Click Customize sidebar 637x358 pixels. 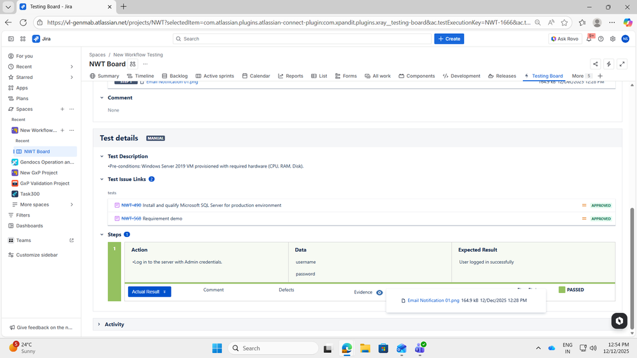coord(33,255)
